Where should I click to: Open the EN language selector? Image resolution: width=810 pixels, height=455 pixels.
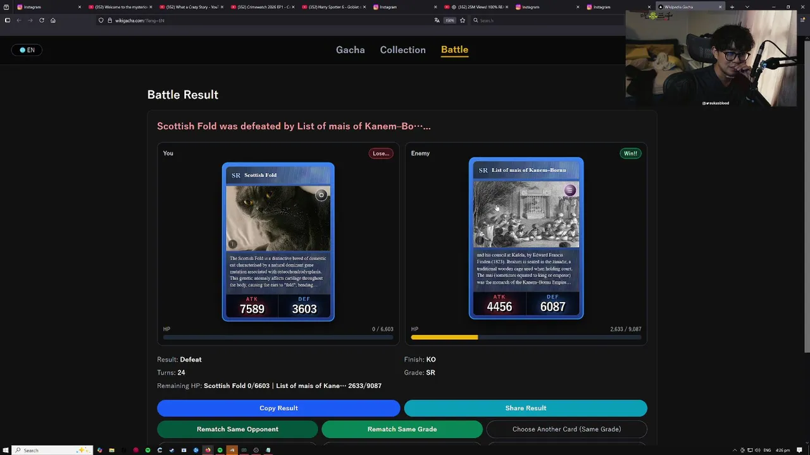[x=27, y=50]
